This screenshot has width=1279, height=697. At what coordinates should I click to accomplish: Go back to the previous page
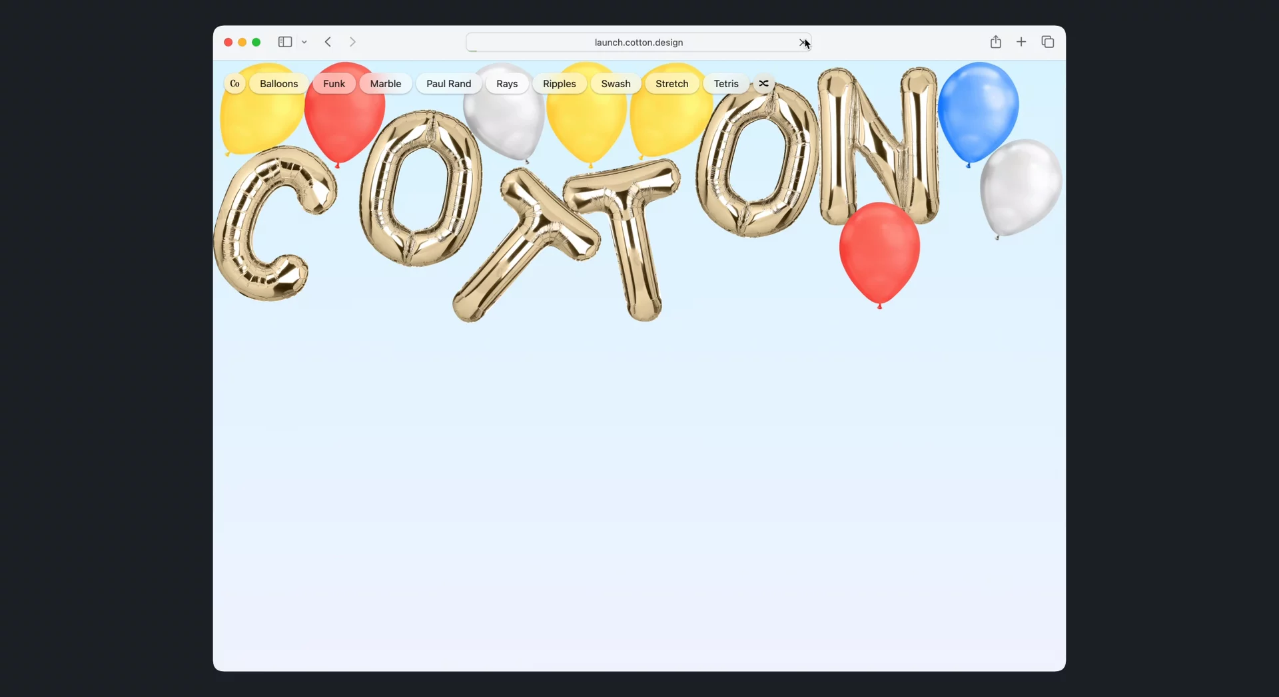[328, 42]
